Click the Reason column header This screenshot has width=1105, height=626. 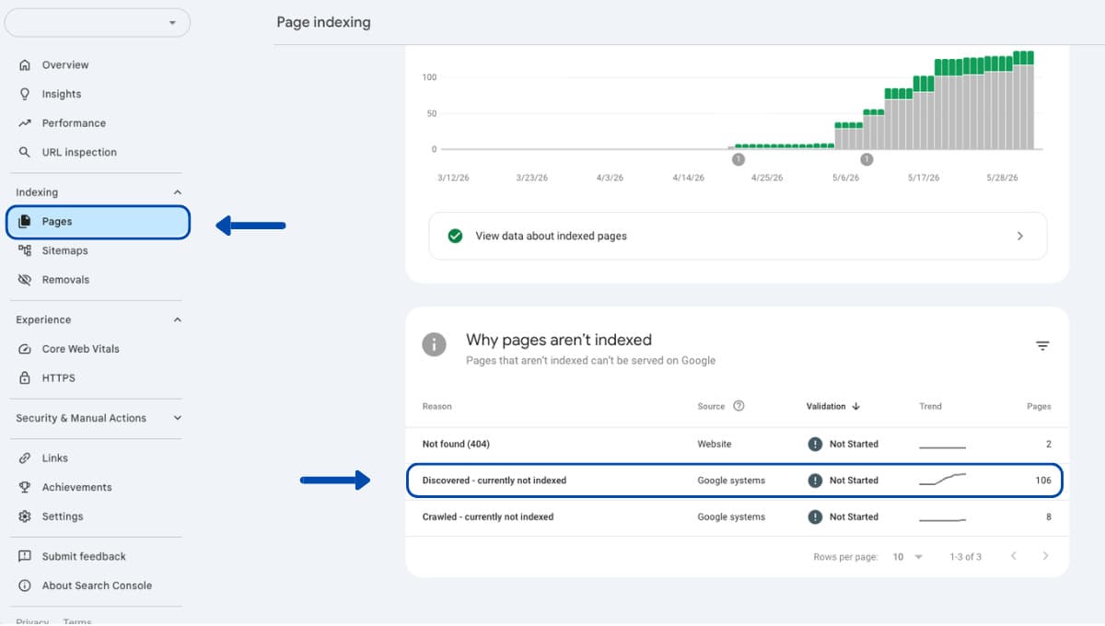(x=437, y=406)
